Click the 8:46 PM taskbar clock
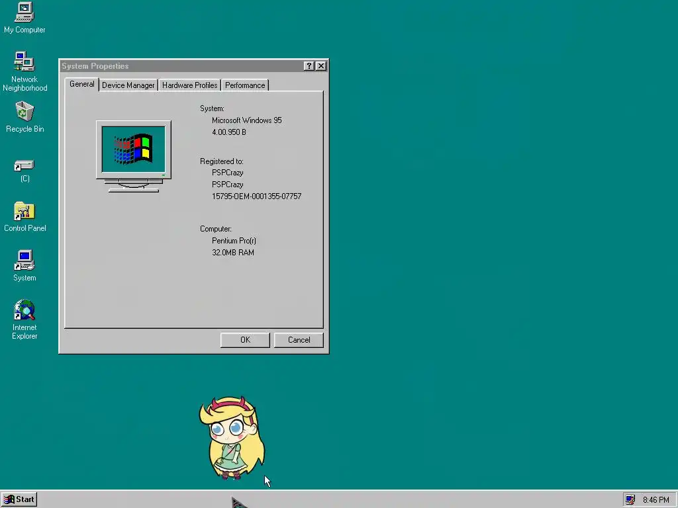678x508 pixels. tap(655, 500)
